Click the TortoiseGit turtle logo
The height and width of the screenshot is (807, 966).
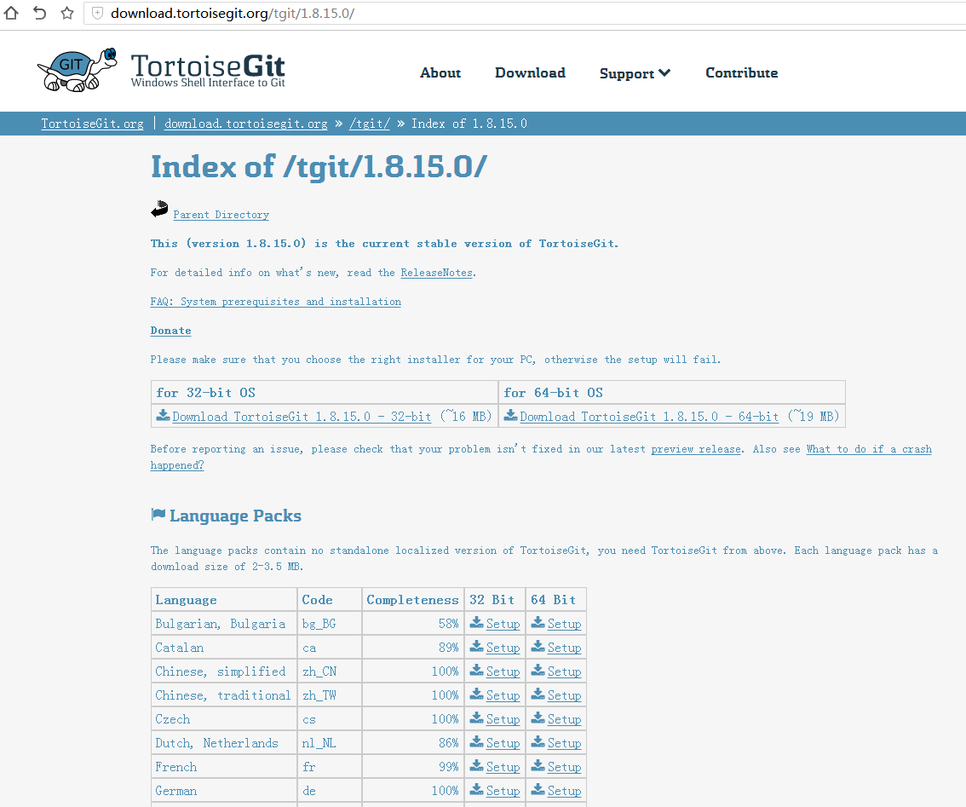pos(78,70)
